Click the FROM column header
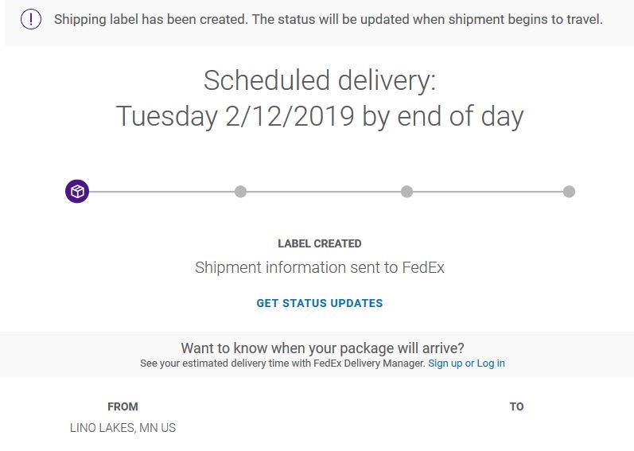This screenshot has height=451, width=634. (x=123, y=406)
